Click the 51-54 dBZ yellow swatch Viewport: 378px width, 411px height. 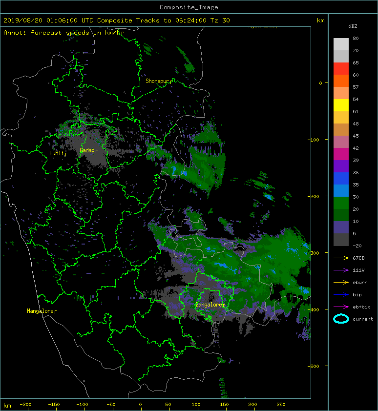pos(341,105)
